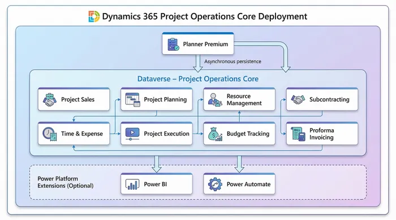Select the Project Execution label
Viewport: 396px width, 220px height.
point(166,134)
